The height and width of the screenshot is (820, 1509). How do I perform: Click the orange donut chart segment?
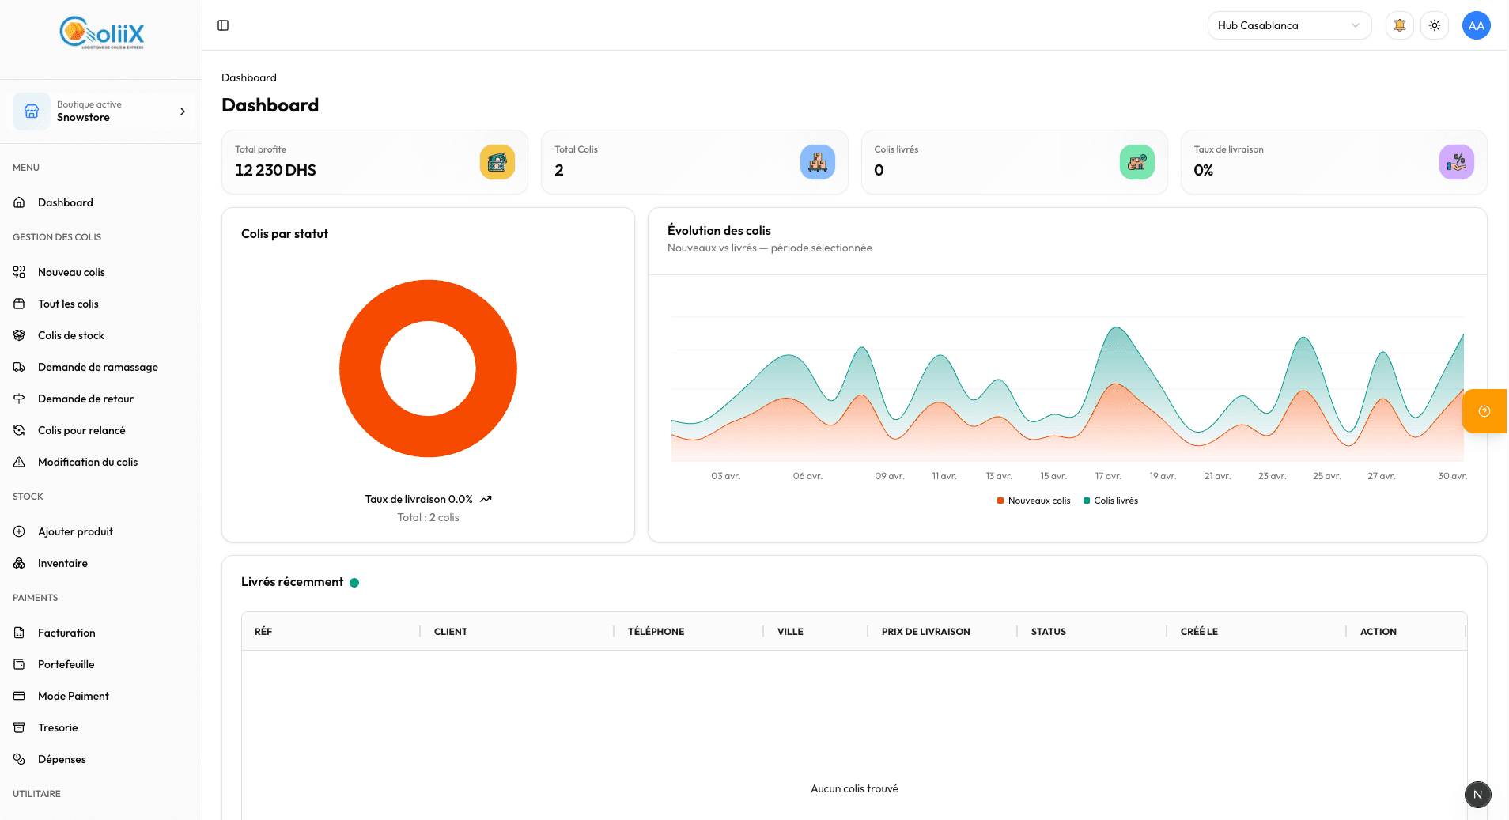tap(361, 368)
